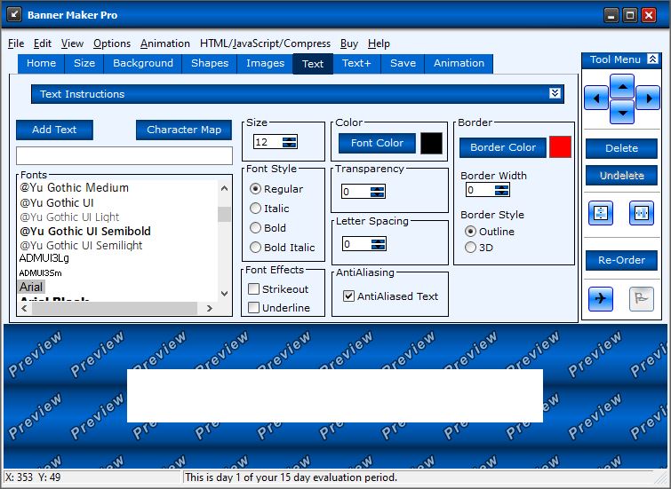Click the airplane icon button

coord(601,299)
